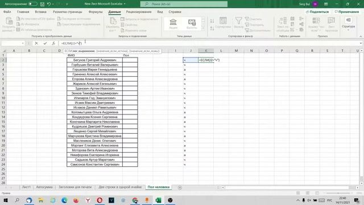Viewport: 364px width, 205px height.
Task: Click the ФИО header cell
Action: coord(95,55)
